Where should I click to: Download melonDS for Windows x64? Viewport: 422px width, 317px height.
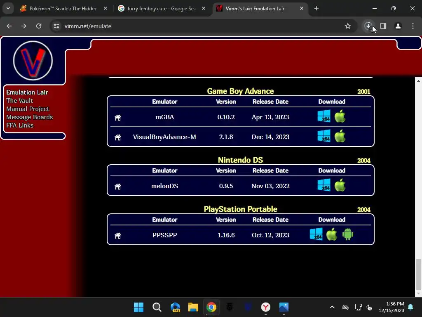pyautogui.click(x=324, y=185)
